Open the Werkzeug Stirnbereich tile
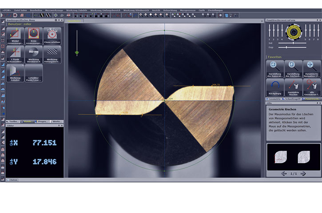Image resolution: width=322 pixels, height=213 pixels. (33, 55)
